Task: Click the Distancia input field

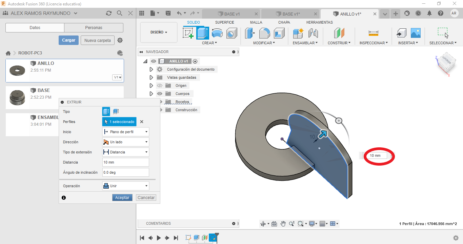Action: coord(125,162)
